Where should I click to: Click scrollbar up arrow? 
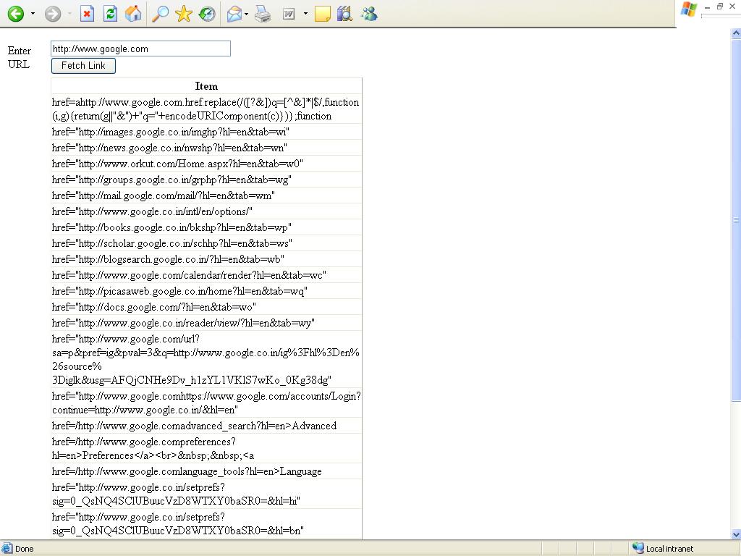click(736, 33)
